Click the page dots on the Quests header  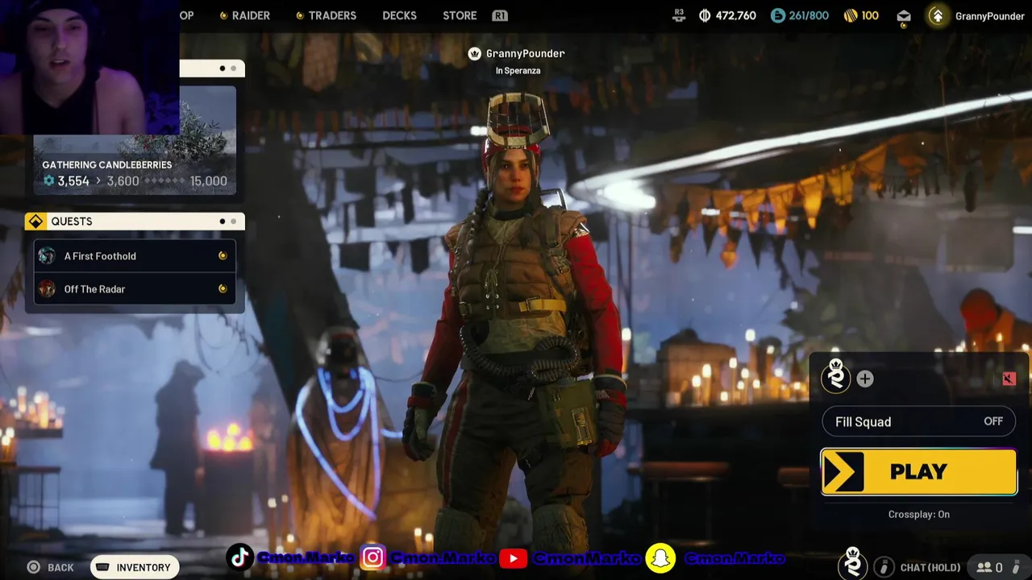click(227, 222)
